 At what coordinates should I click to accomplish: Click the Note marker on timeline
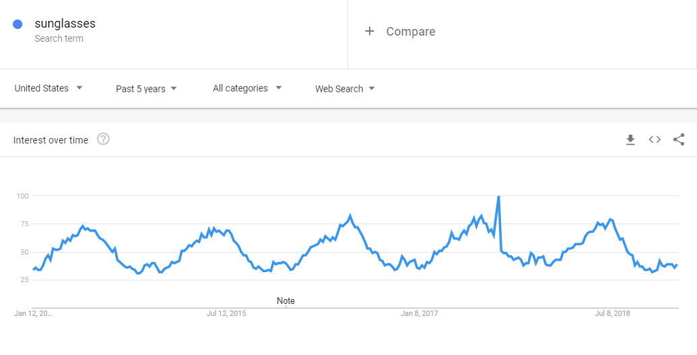pos(286,301)
